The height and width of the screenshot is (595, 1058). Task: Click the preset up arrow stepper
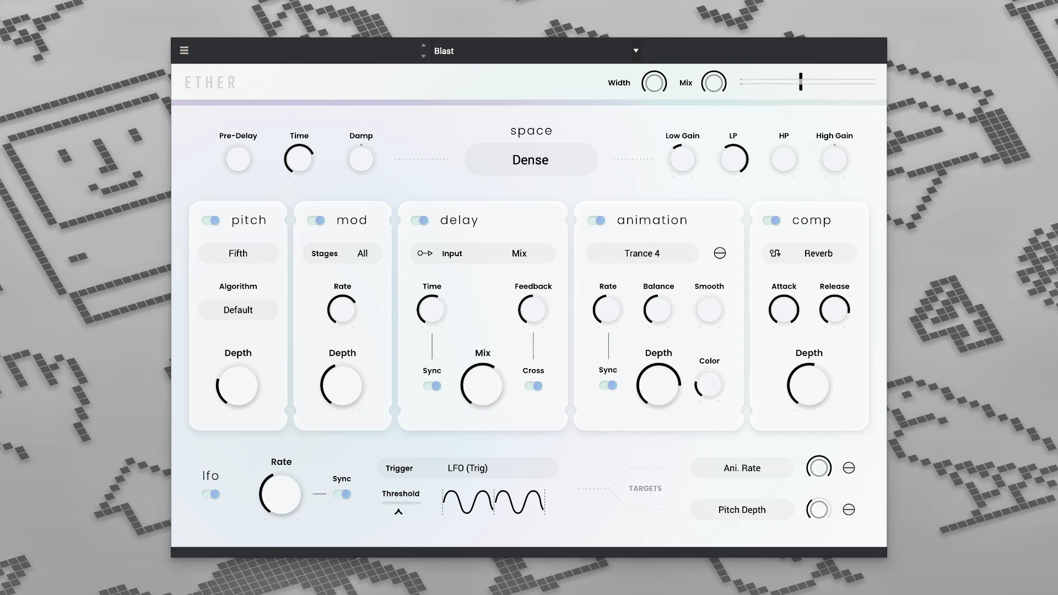point(423,46)
